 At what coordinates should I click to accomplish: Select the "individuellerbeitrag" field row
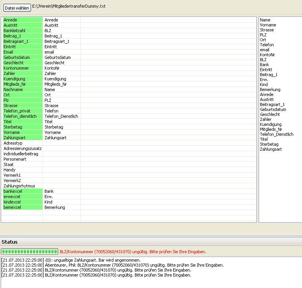(22, 154)
